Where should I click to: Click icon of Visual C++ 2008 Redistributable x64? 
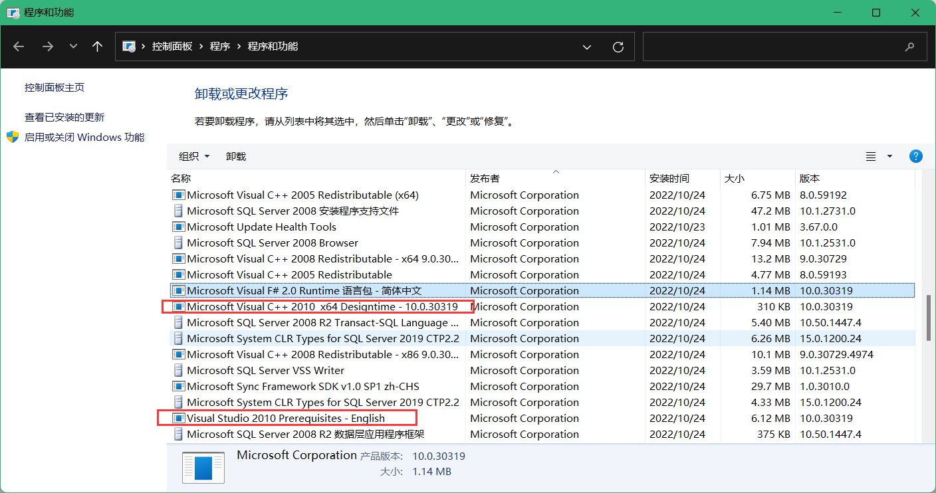point(178,258)
